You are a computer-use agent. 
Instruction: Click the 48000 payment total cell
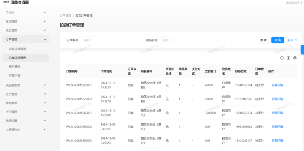pos(209,85)
